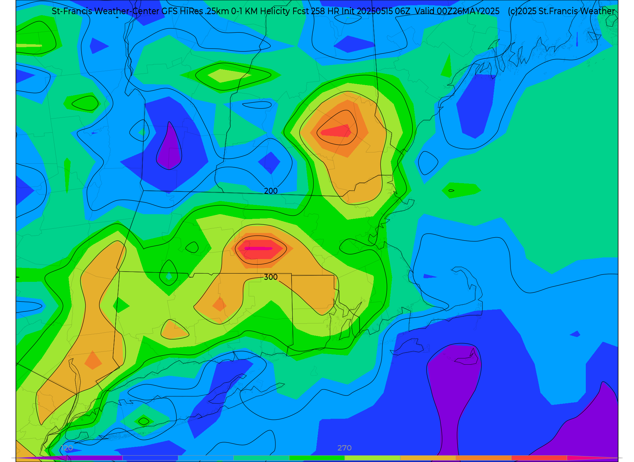The width and height of the screenshot is (634, 462).
Task: Click the 'Init 20250515 06Z' text
Action: pyautogui.click(x=376, y=11)
